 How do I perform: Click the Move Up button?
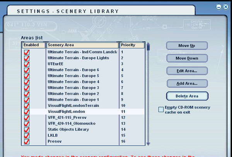[187, 46]
